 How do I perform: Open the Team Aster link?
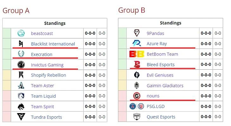(42, 86)
